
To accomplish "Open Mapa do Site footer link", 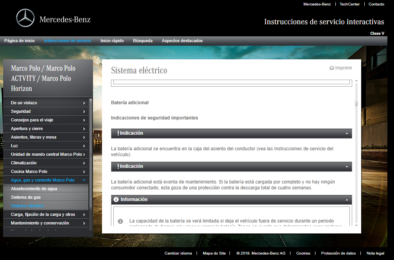I will coord(214,253).
